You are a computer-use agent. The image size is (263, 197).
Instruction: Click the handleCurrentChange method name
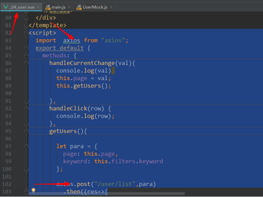click(82, 63)
